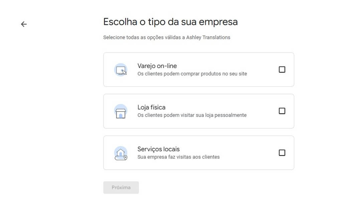Select the Loja física title text
This screenshot has height=211, width=342.
pos(151,107)
